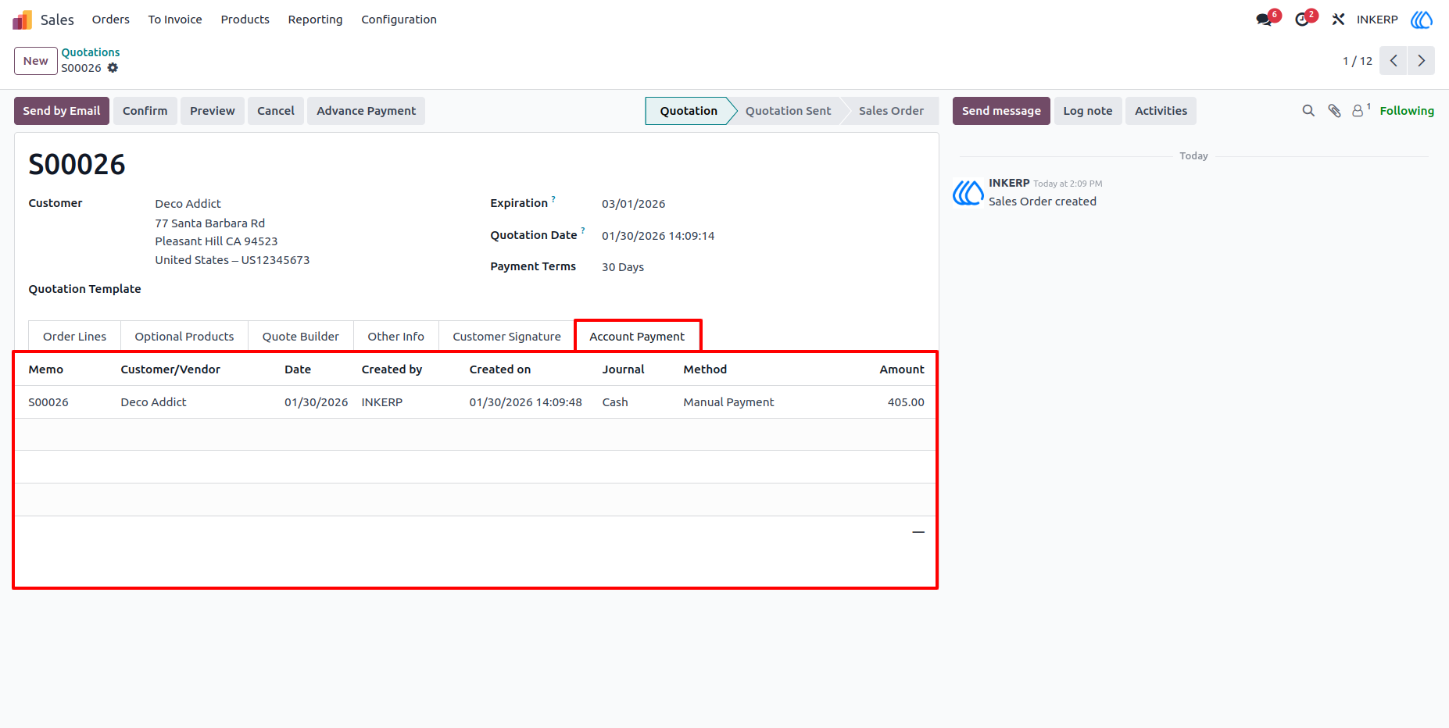Open the Payment Terms 30 Days field
The width and height of the screenshot is (1449, 728).
[623, 267]
